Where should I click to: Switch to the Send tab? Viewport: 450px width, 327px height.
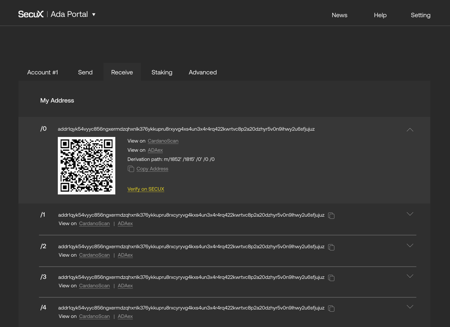click(x=85, y=72)
